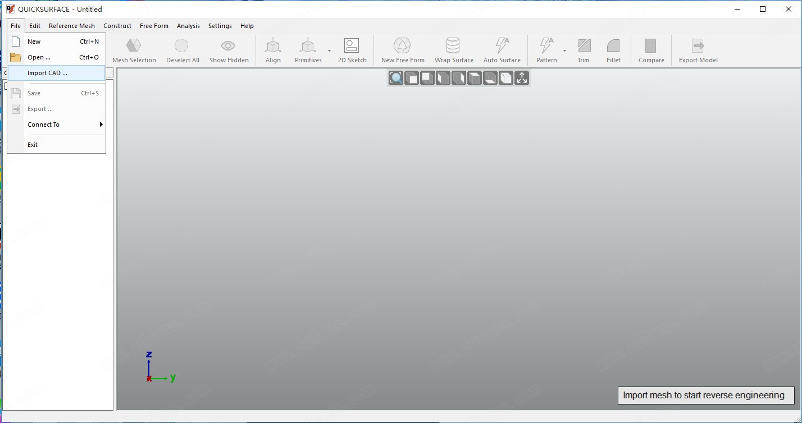
Task: Open the Edit menu
Action: pos(35,26)
